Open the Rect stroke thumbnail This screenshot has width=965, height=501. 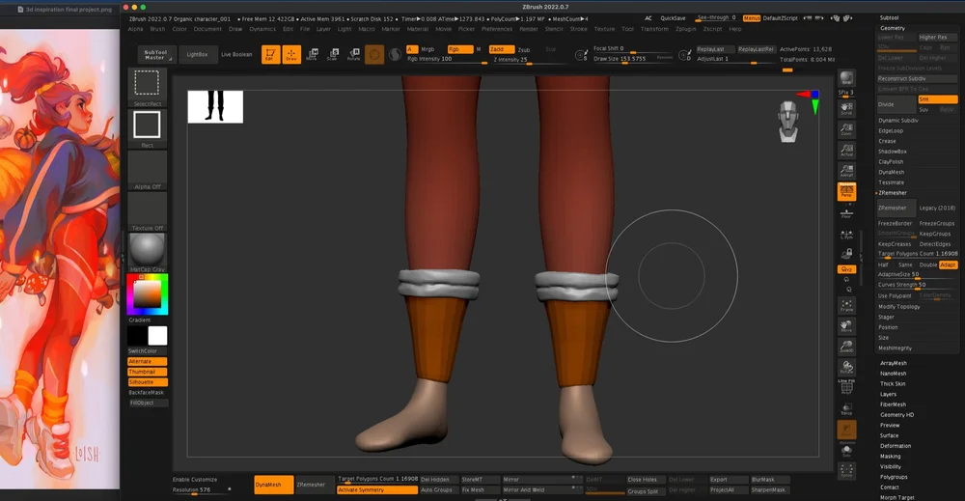pos(147,126)
